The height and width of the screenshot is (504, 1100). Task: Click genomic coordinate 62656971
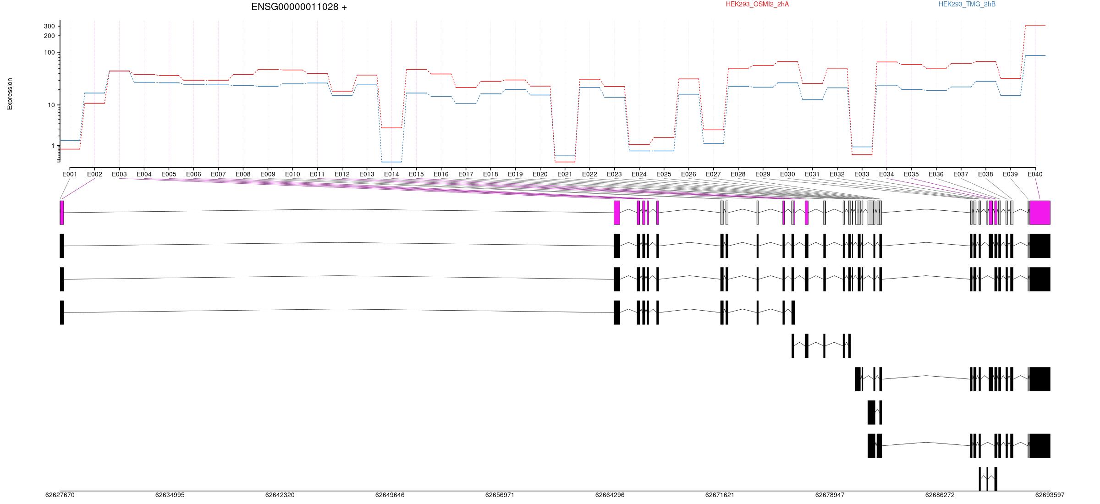point(500,495)
